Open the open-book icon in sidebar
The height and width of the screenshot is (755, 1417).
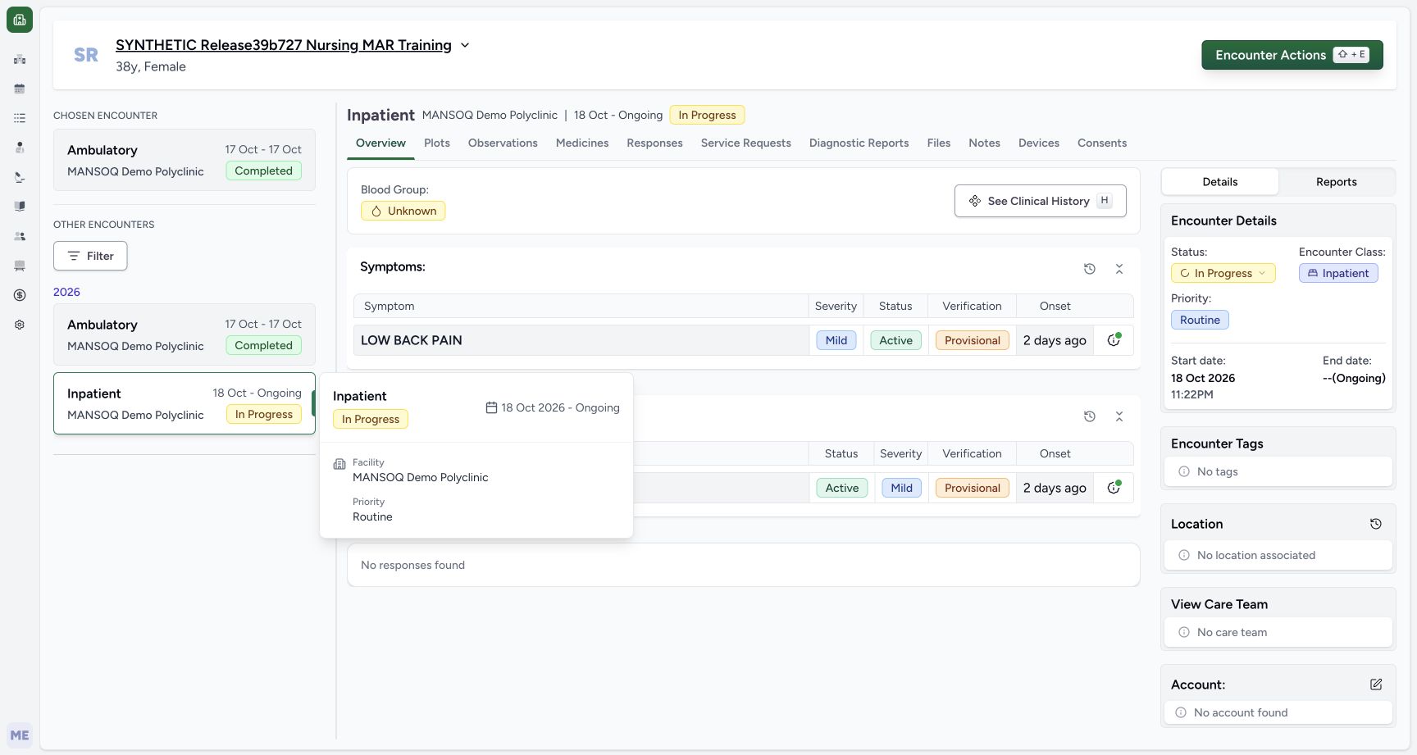click(x=20, y=207)
